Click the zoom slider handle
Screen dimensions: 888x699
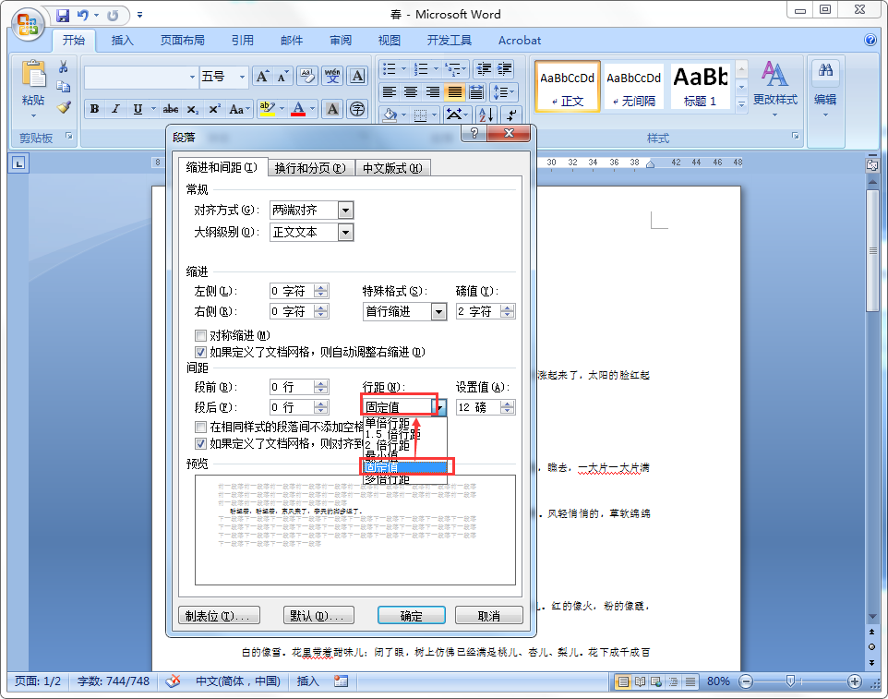pos(790,681)
